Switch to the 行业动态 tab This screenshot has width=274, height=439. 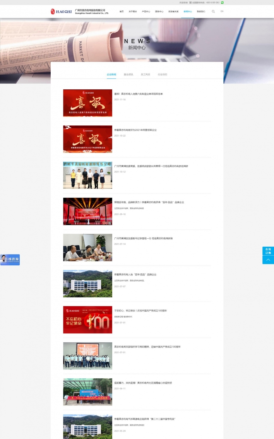163,74
